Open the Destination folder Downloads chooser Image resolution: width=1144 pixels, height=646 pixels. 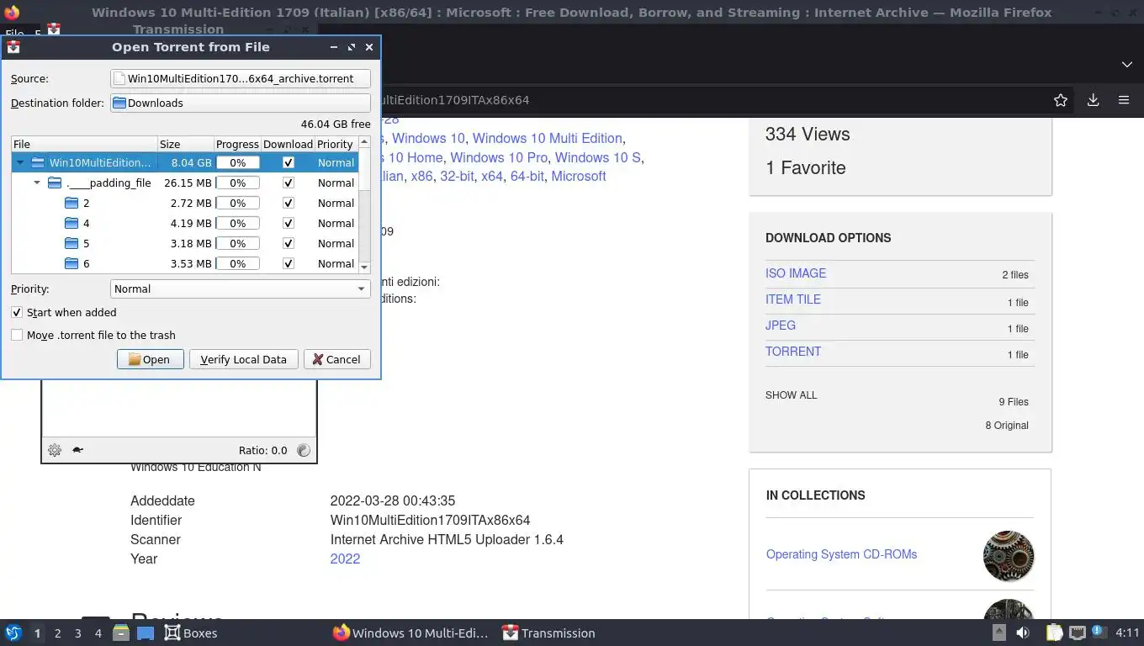tap(241, 103)
